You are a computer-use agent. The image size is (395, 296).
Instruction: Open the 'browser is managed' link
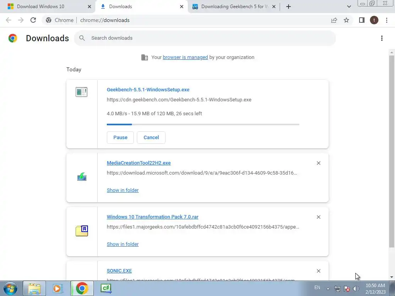pos(185,57)
